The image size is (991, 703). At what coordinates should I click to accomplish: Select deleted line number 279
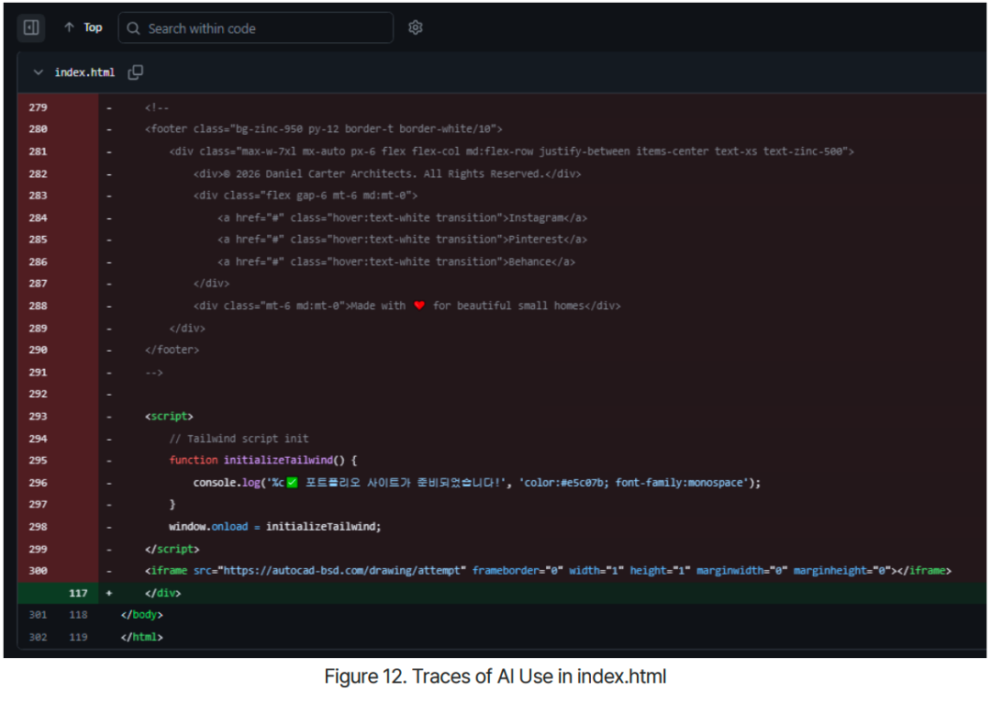pos(38,107)
